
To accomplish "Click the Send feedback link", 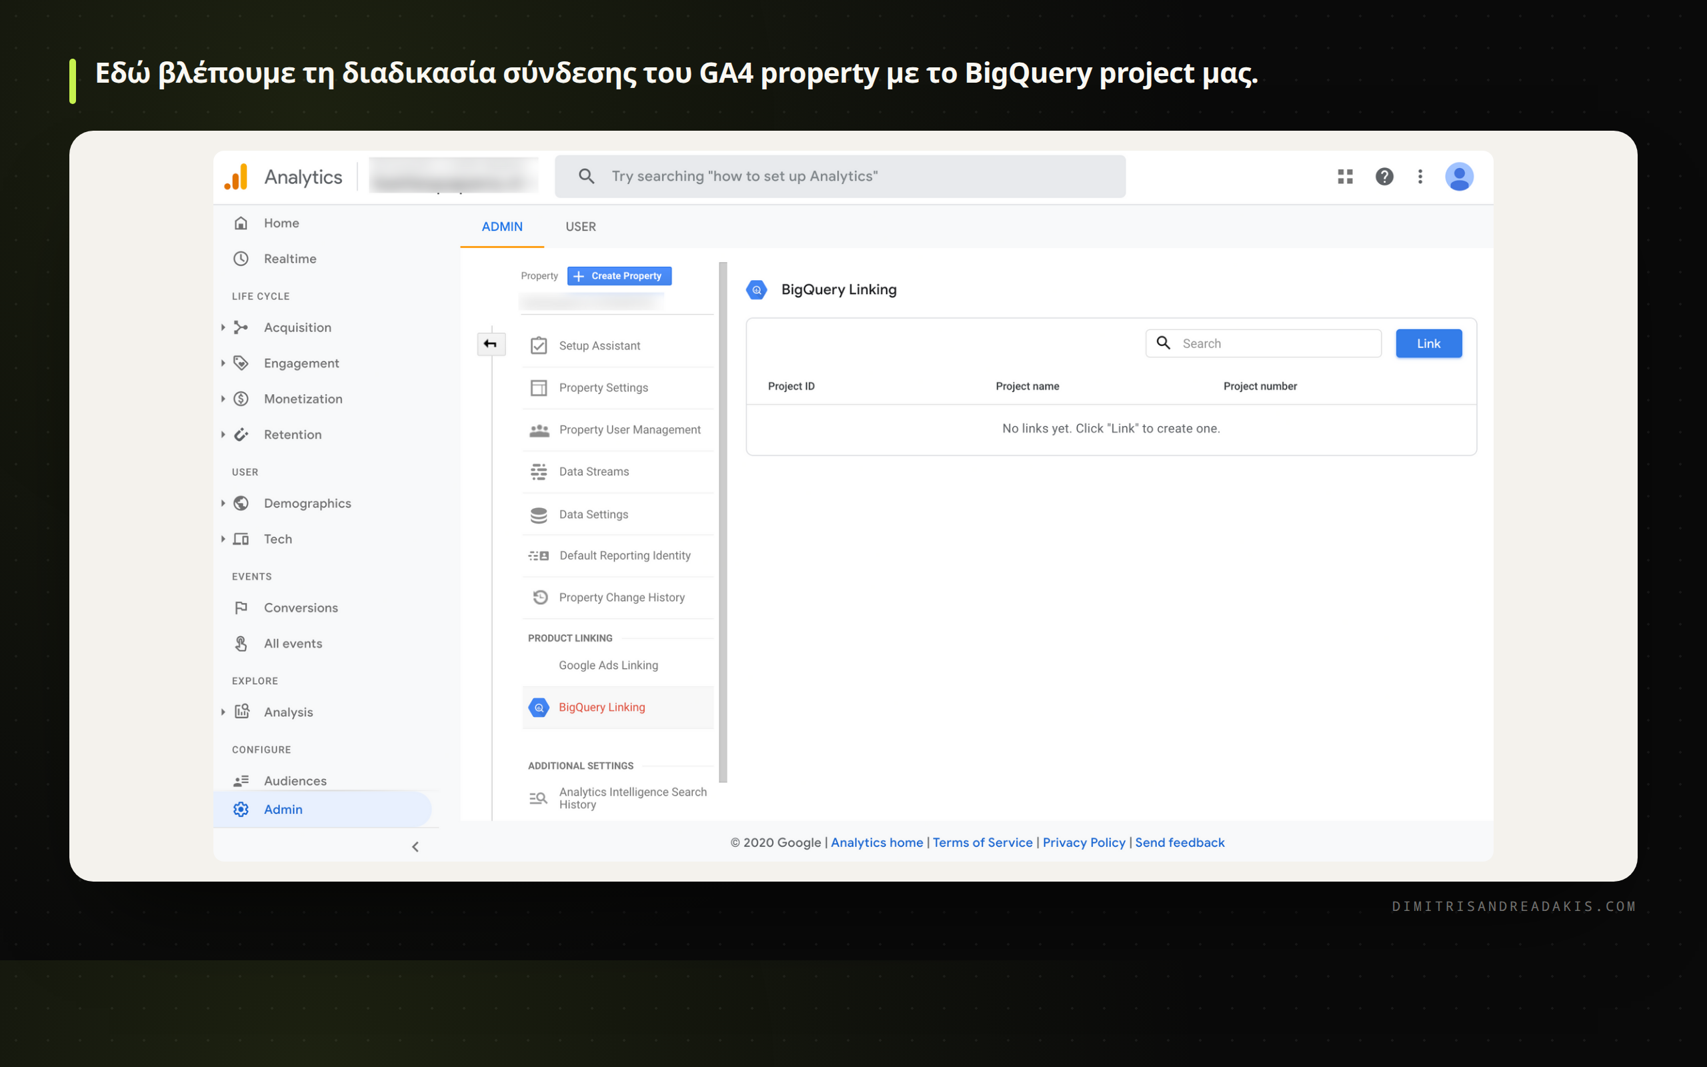I will point(1180,842).
